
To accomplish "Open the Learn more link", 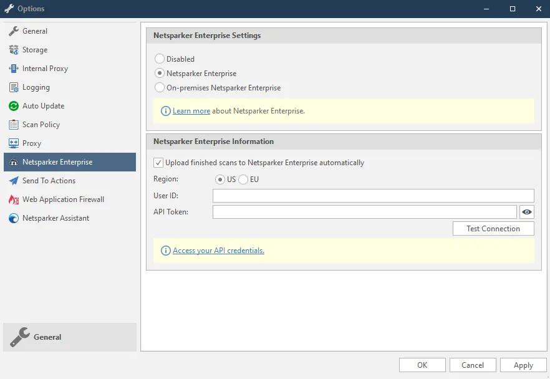I will tap(191, 111).
